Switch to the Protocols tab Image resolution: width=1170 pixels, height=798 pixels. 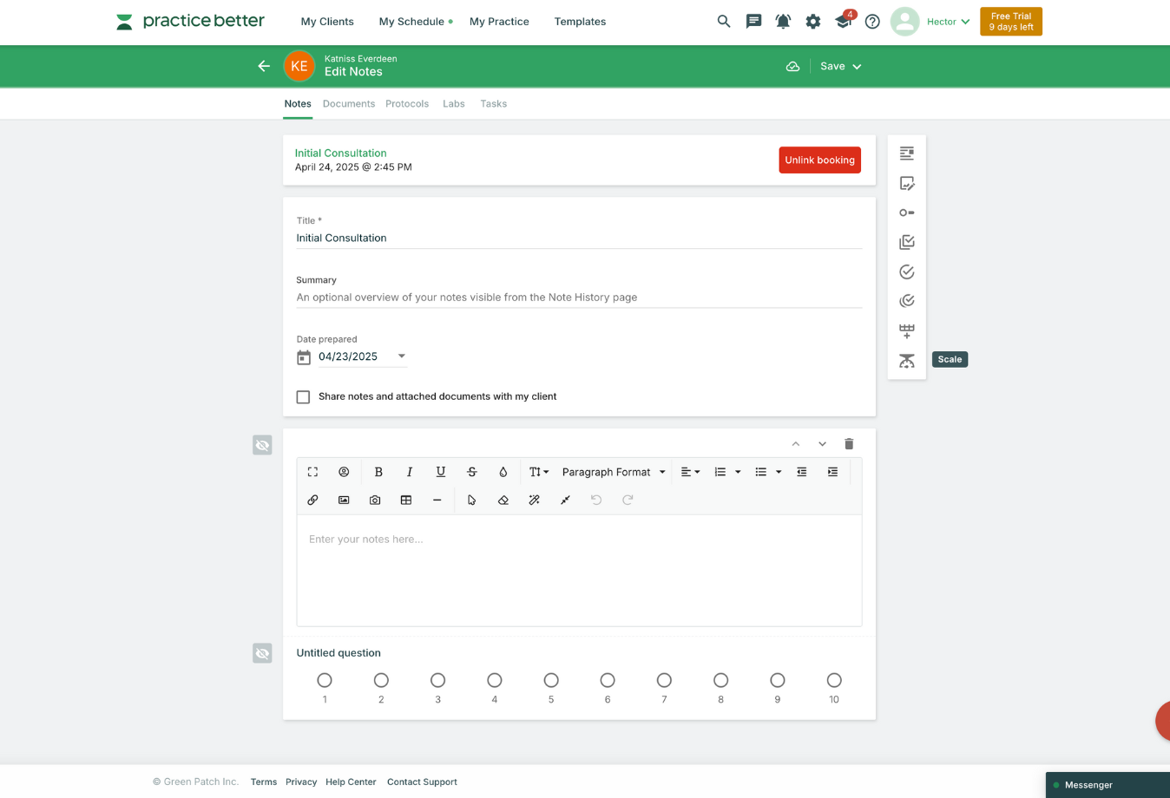point(407,104)
